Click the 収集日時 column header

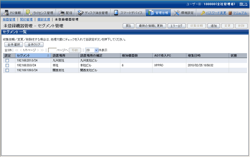point(207,56)
